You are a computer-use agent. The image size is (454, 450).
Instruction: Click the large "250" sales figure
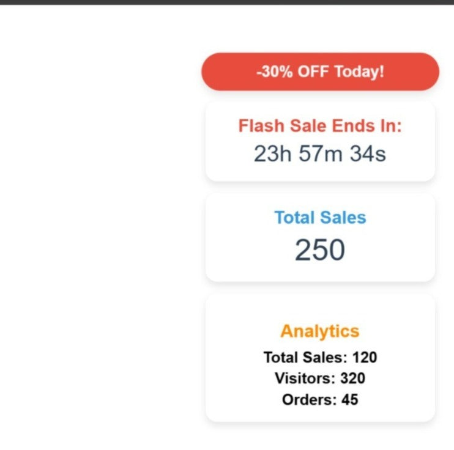click(320, 249)
